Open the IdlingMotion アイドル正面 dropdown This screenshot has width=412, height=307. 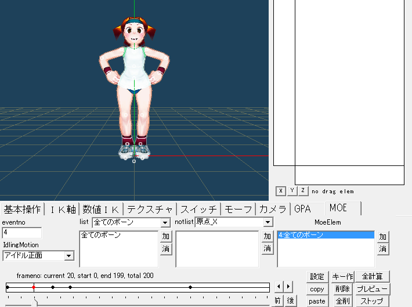click(69, 255)
